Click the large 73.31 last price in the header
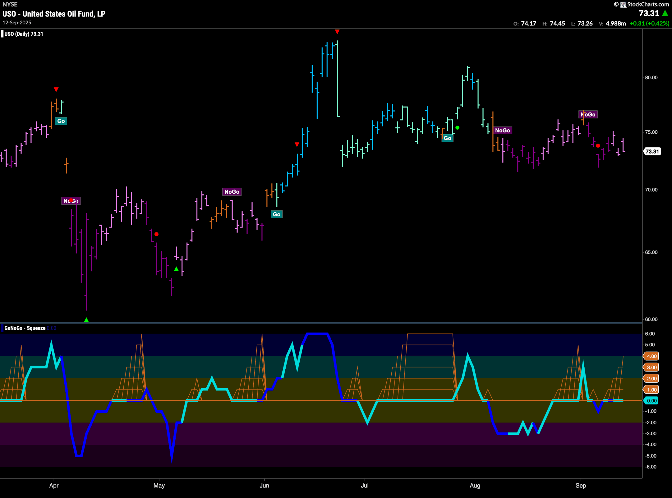 (649, 13)
